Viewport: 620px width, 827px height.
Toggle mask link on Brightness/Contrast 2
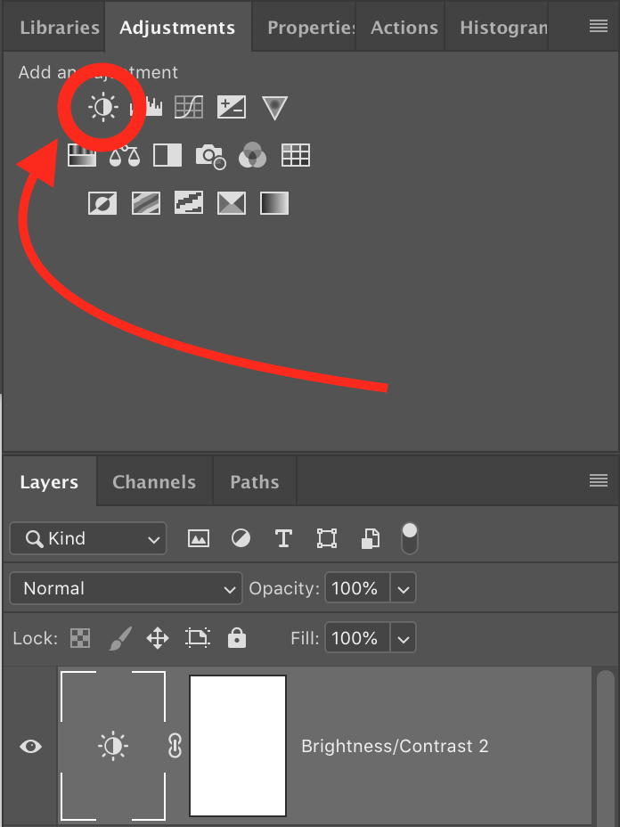point(175,746)
